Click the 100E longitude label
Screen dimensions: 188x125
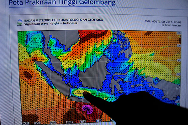tap(53, 123)
